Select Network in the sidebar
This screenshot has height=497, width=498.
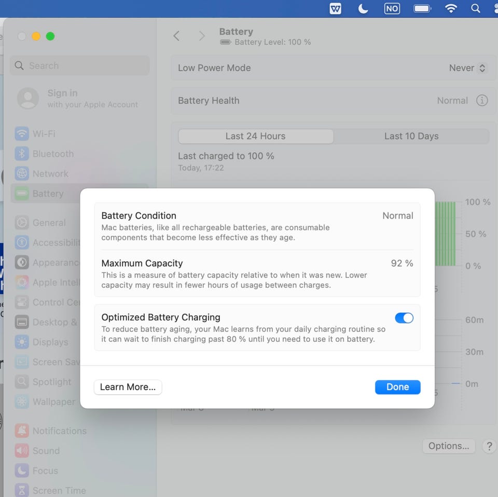click(50, 174)
